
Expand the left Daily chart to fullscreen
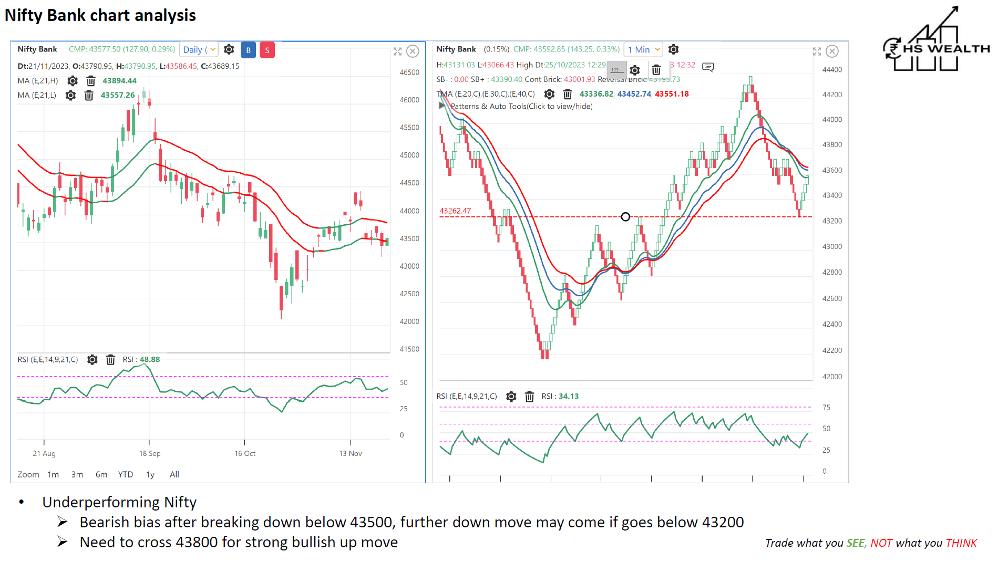397,51
